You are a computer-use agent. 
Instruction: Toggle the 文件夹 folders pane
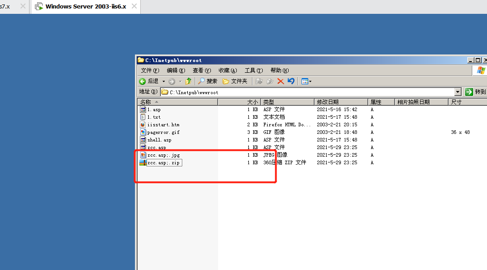coord(235,81)
